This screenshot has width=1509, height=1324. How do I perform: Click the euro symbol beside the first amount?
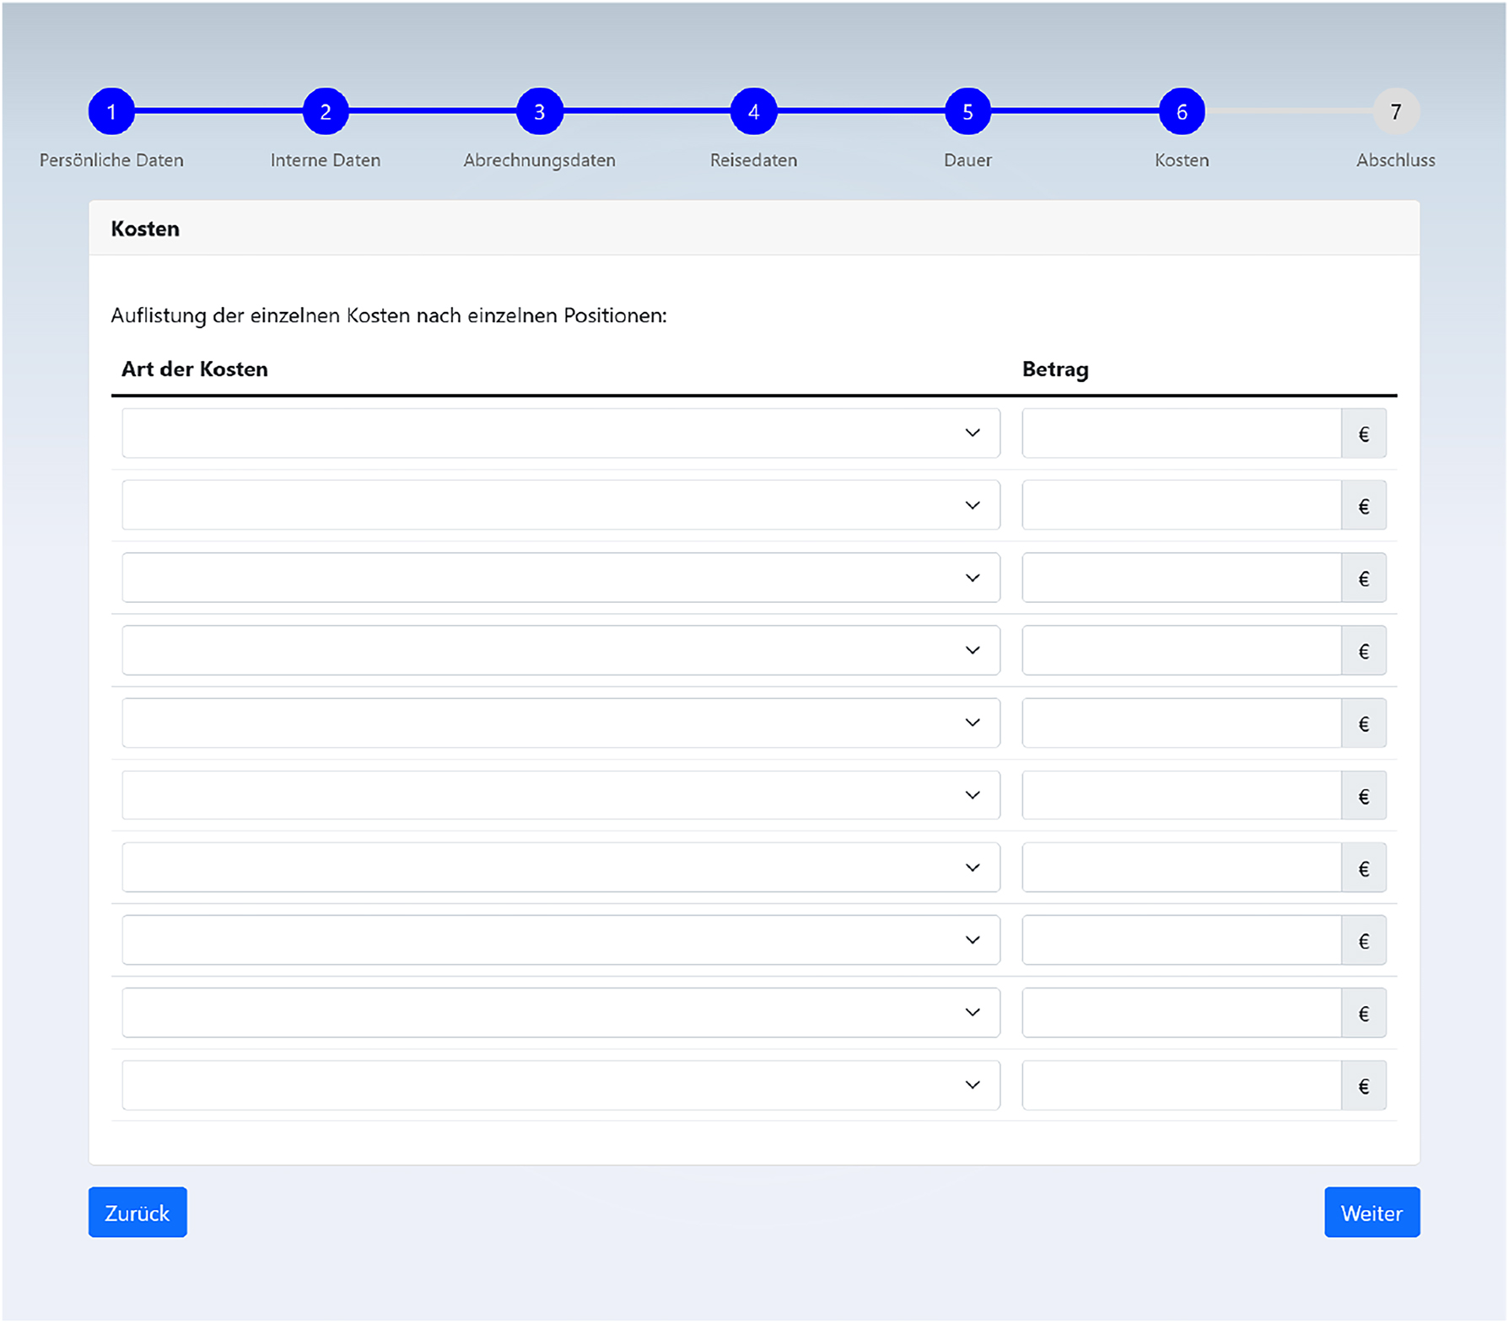point(1364,433)
